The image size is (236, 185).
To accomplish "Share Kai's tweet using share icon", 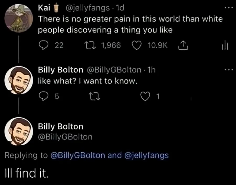I will pos(181,45).
